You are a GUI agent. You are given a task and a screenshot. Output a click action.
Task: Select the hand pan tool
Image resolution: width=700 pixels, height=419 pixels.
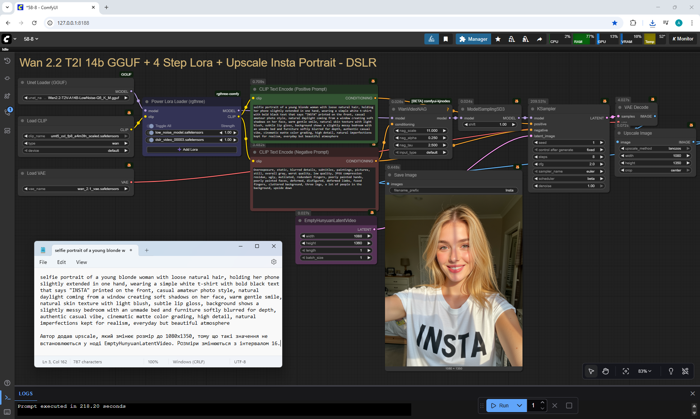pyautogui.click(x=606, y=371)
